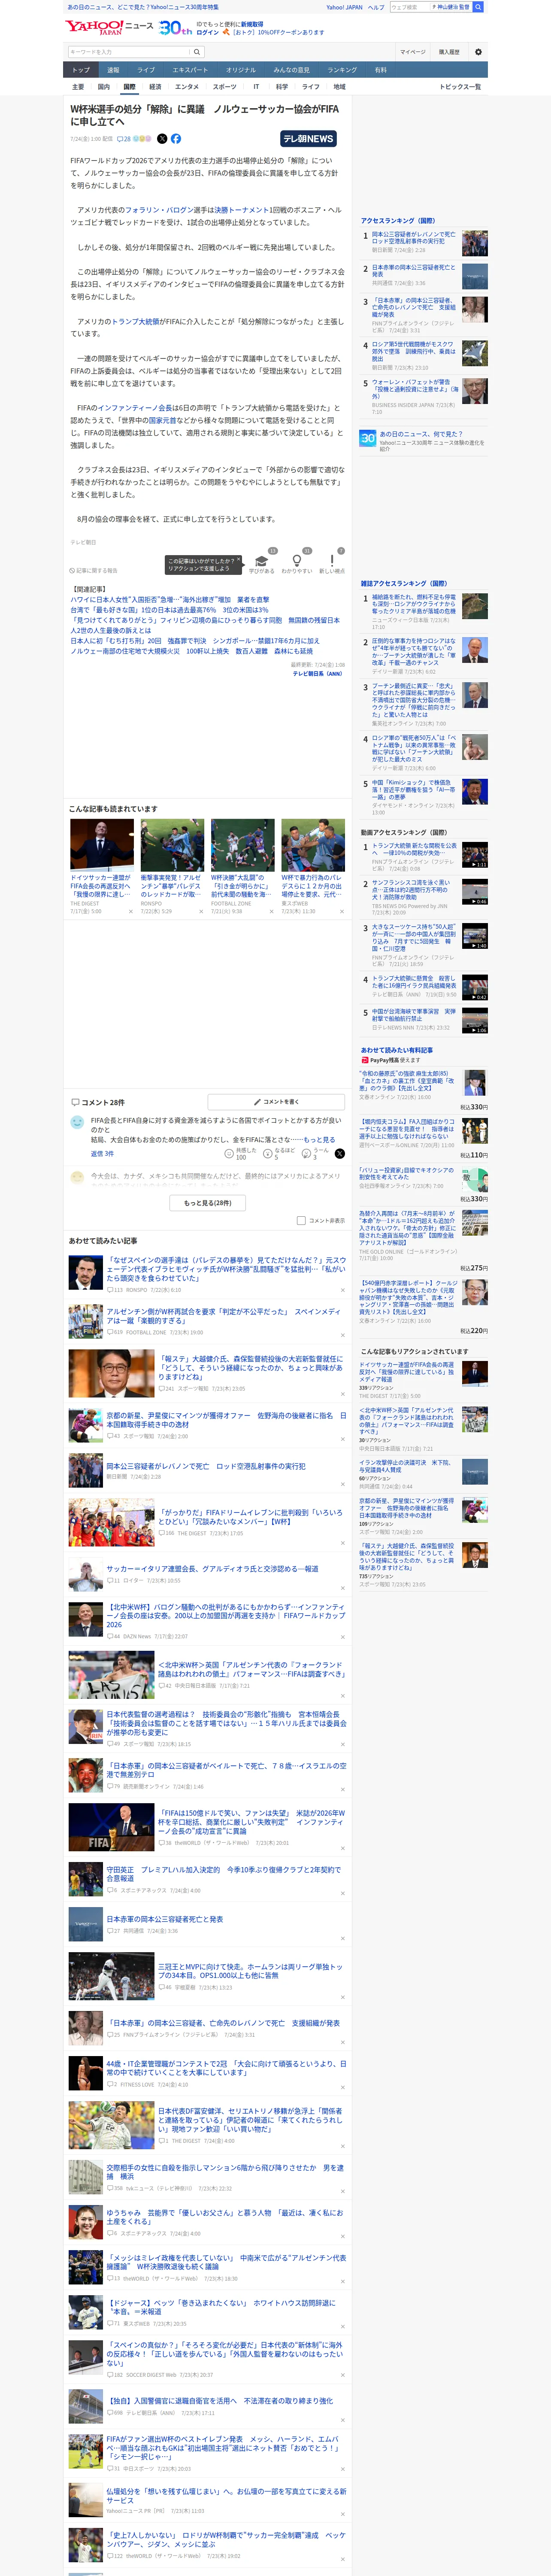Open the Yahoo! JAPAN header link
This screenshot has height=2576, width=551.
[x=344, y=7]
